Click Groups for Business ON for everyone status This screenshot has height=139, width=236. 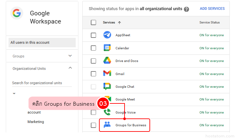click(211, 125)
